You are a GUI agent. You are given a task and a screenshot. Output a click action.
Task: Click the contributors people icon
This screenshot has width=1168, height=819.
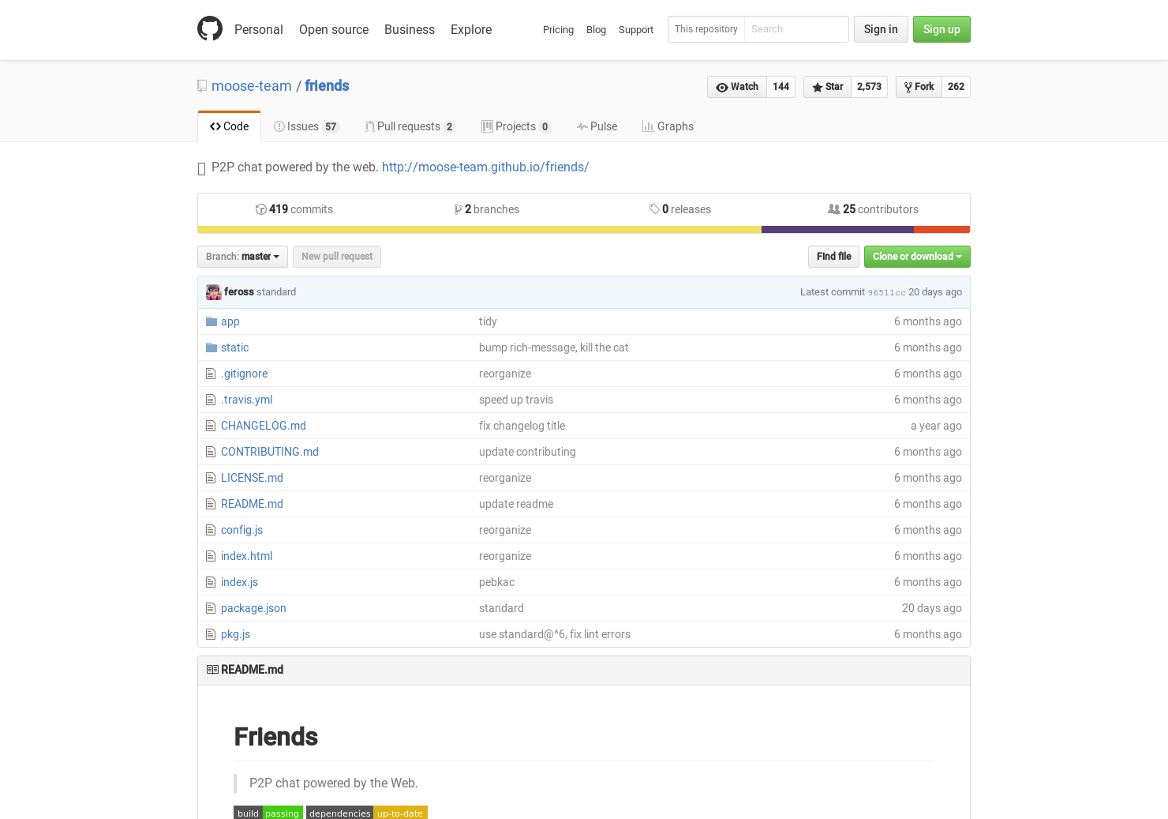coord(834,209)
